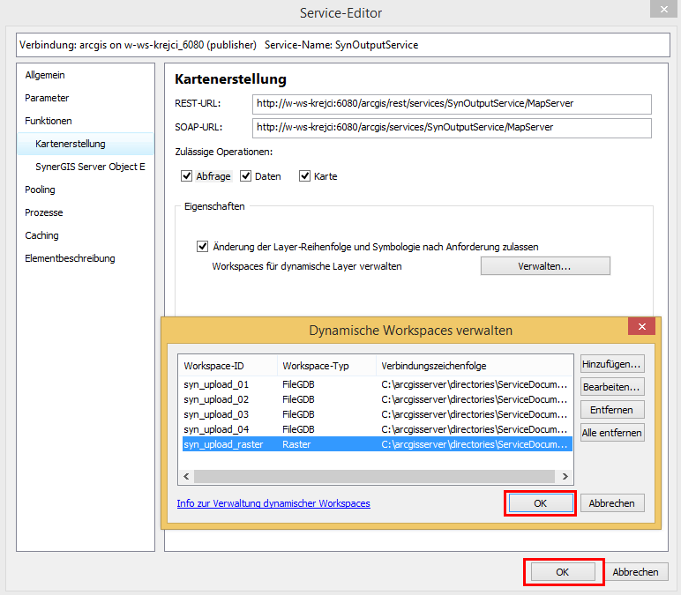Toggle the Abfrage checkbox

(x=187, y=176)
